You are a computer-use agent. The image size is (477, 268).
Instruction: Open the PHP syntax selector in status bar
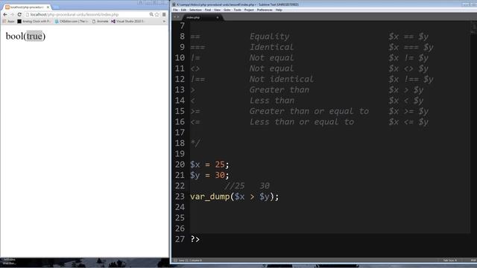click(473, 261)
